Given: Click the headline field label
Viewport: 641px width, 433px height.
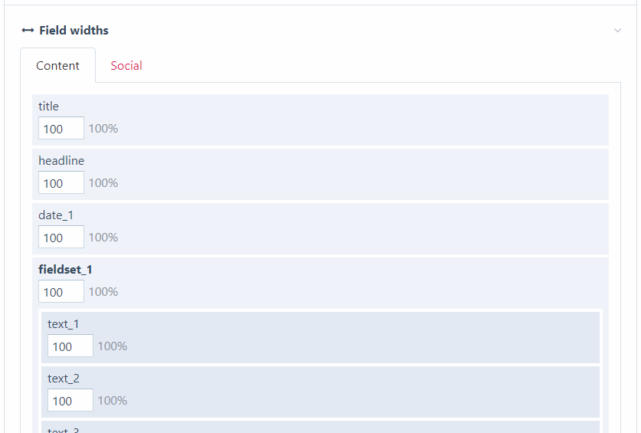Looking at the screenshot, I should pyautogui.click(x=61, y=161).
